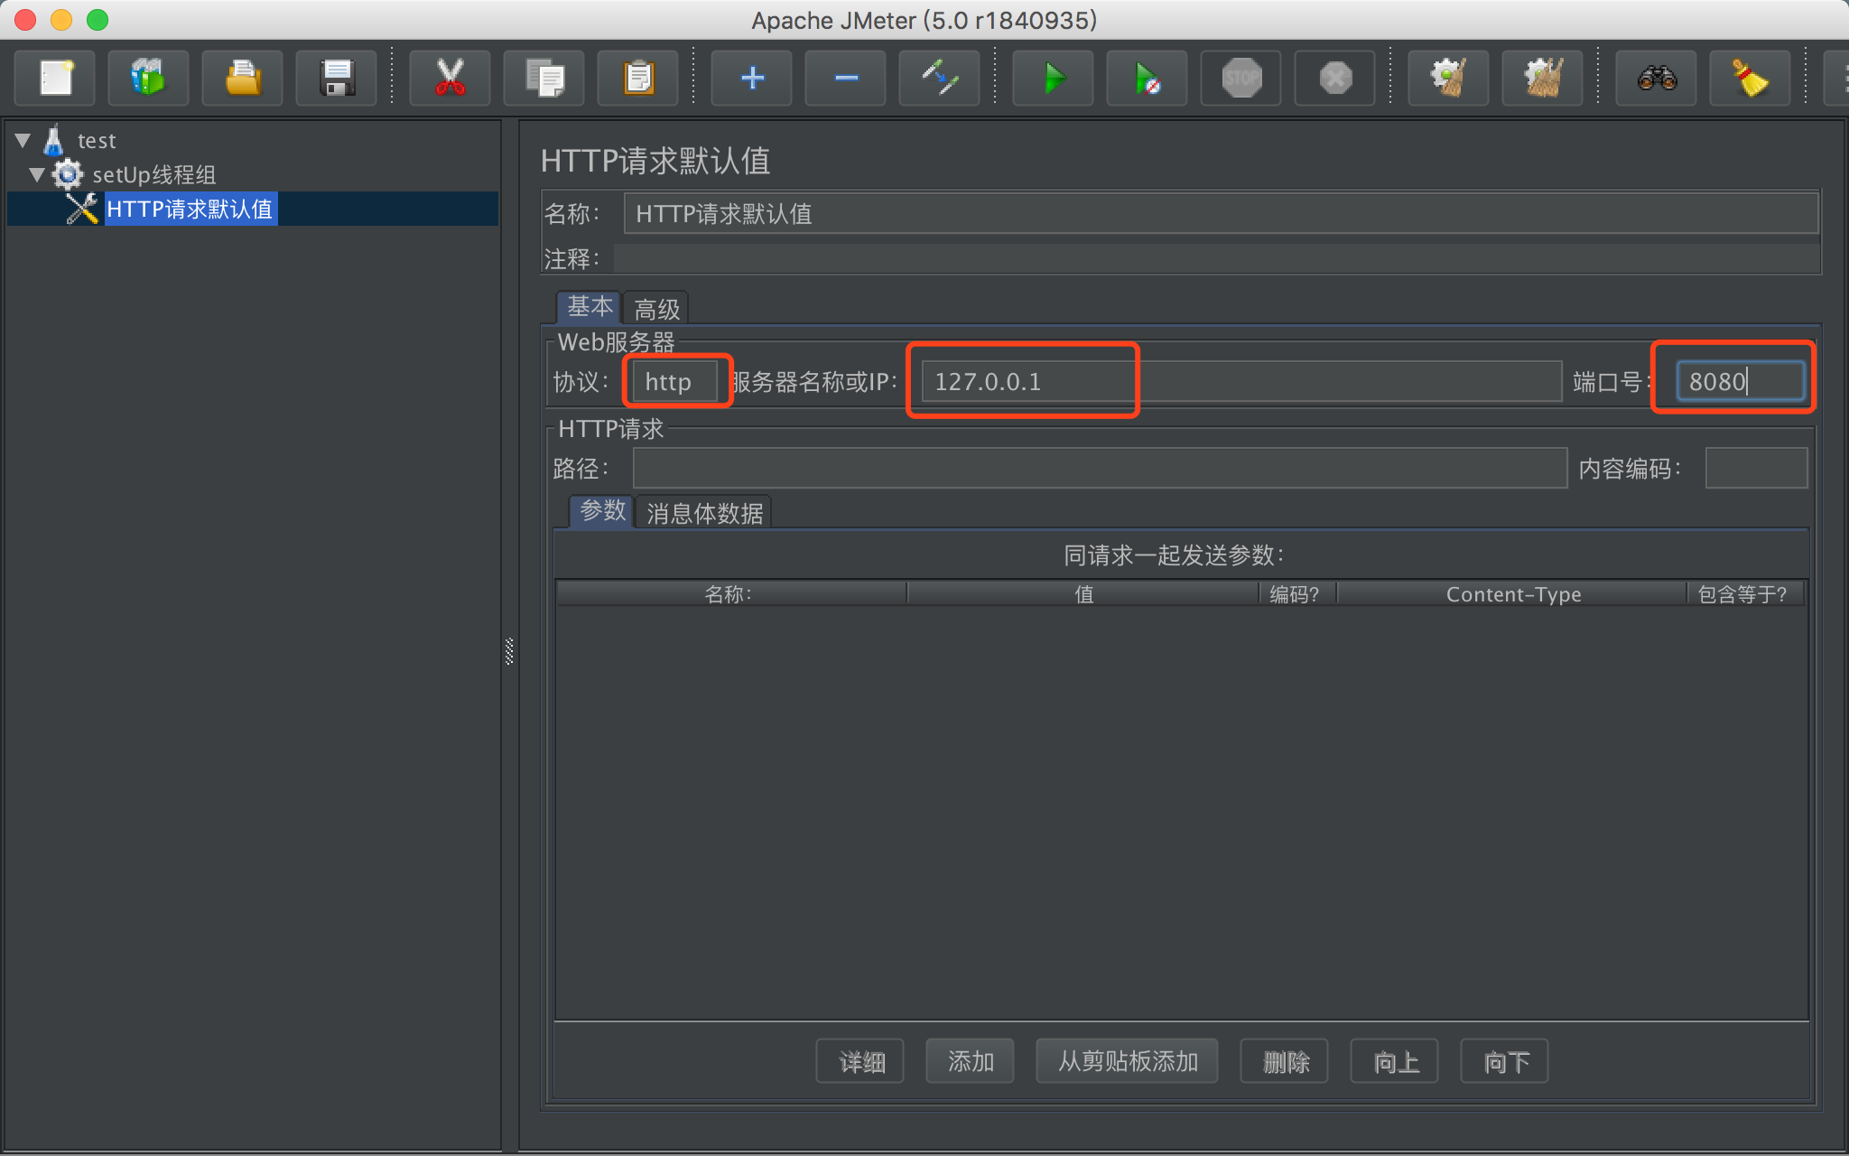Image resolution: width=1849 pixels, height=1156 pixels.
Task: Click the 名称 input field
Action: (x=1221, y=213)
